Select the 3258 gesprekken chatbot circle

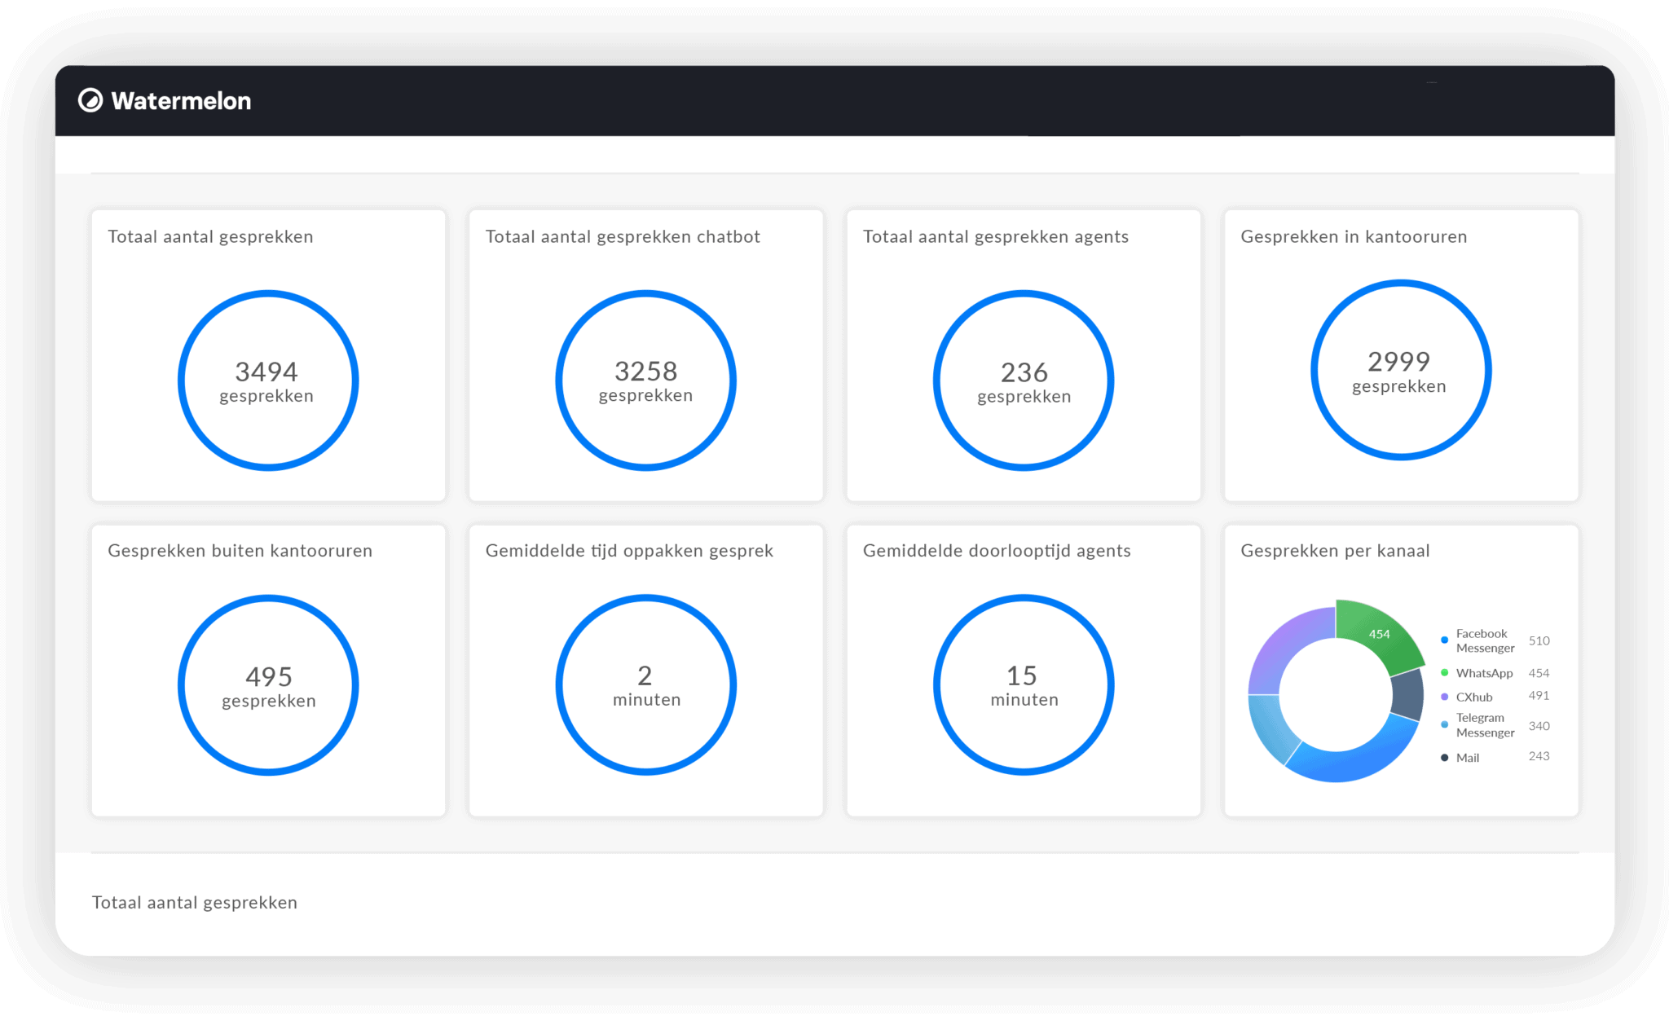tap(645, 381)
